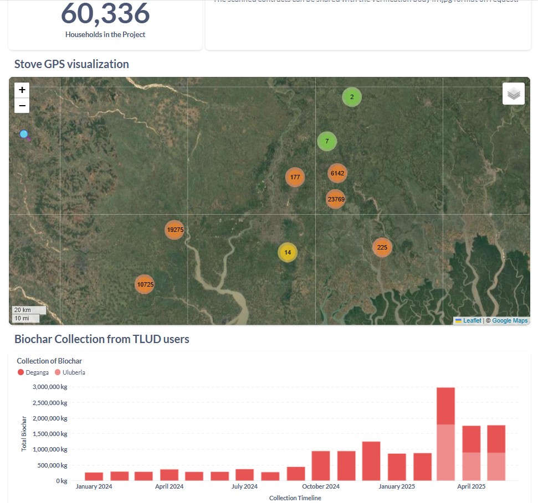Select the January 2025 biochar bar

point(397,467)
